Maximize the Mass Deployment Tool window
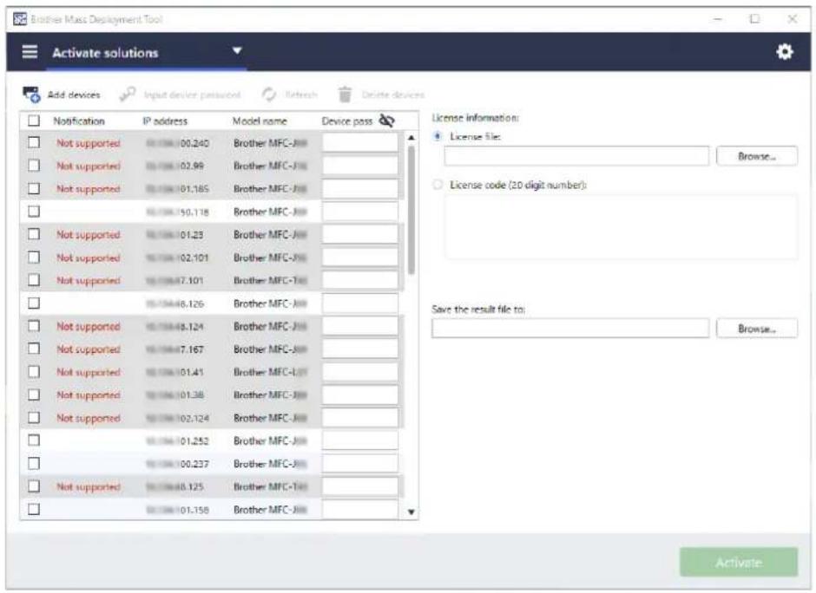 (754, 19)
